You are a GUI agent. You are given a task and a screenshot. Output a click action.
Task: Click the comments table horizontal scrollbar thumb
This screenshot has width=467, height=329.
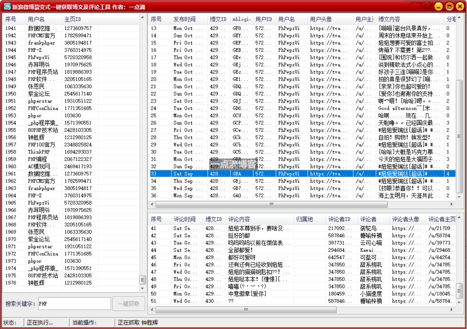pos(246,310)
